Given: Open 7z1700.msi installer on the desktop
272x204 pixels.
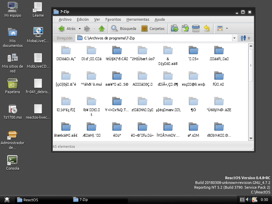Looking at the screenshot, I should [x=13, y=109].
